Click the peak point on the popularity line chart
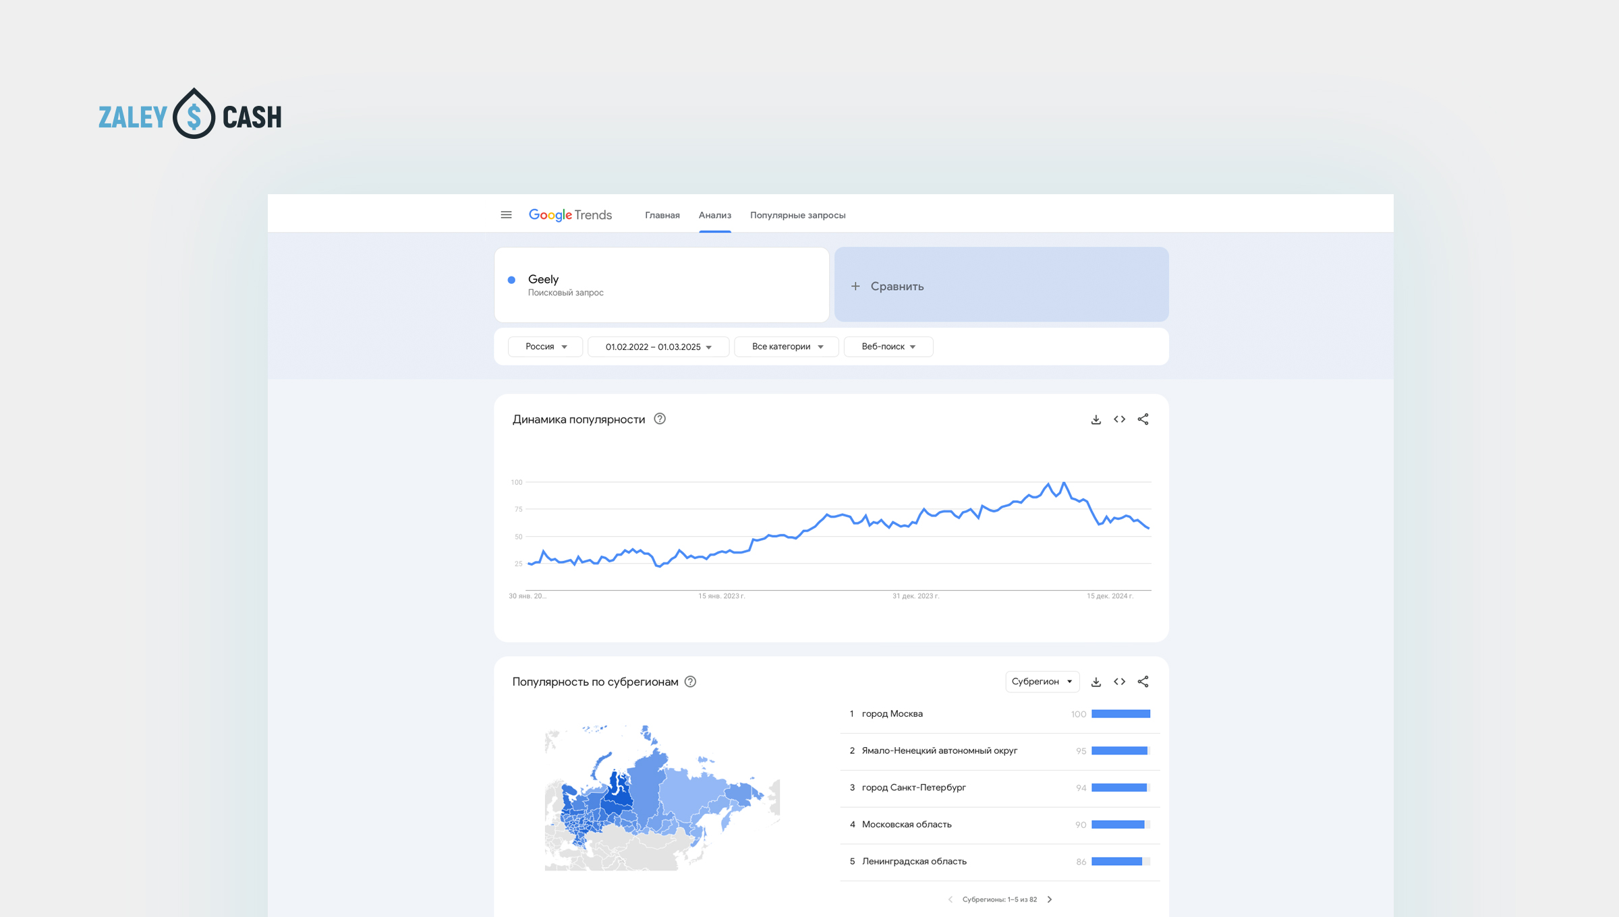The height and width of the screenshot is (917, 1619). 1064,483
